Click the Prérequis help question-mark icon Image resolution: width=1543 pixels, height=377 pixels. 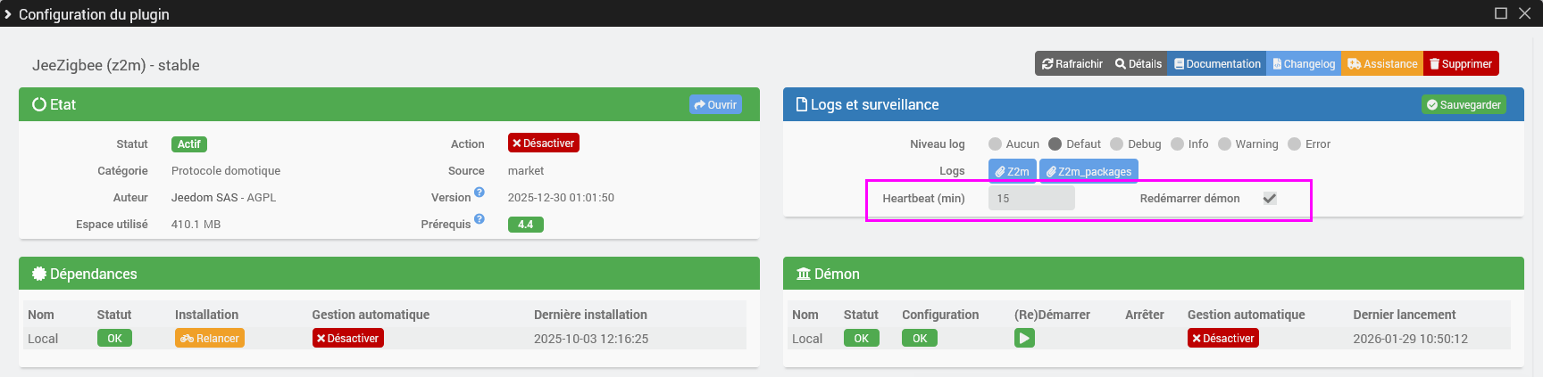(480, 219)
